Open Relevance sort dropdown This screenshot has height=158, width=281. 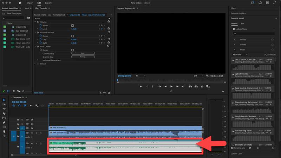click(240, 55)
